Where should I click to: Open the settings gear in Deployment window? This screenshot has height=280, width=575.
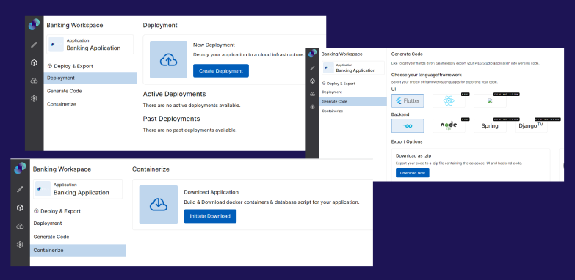pos(34,98)
